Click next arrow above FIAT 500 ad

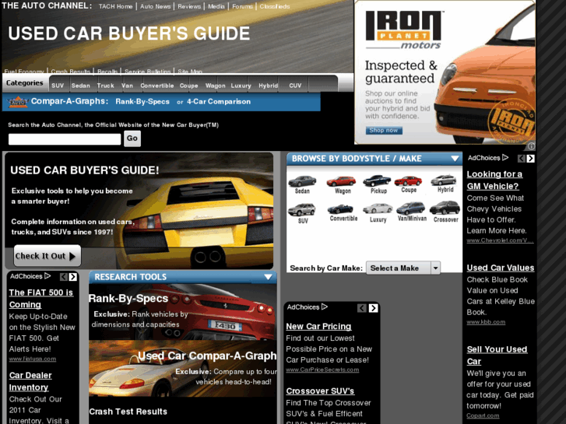click(72, 277)
